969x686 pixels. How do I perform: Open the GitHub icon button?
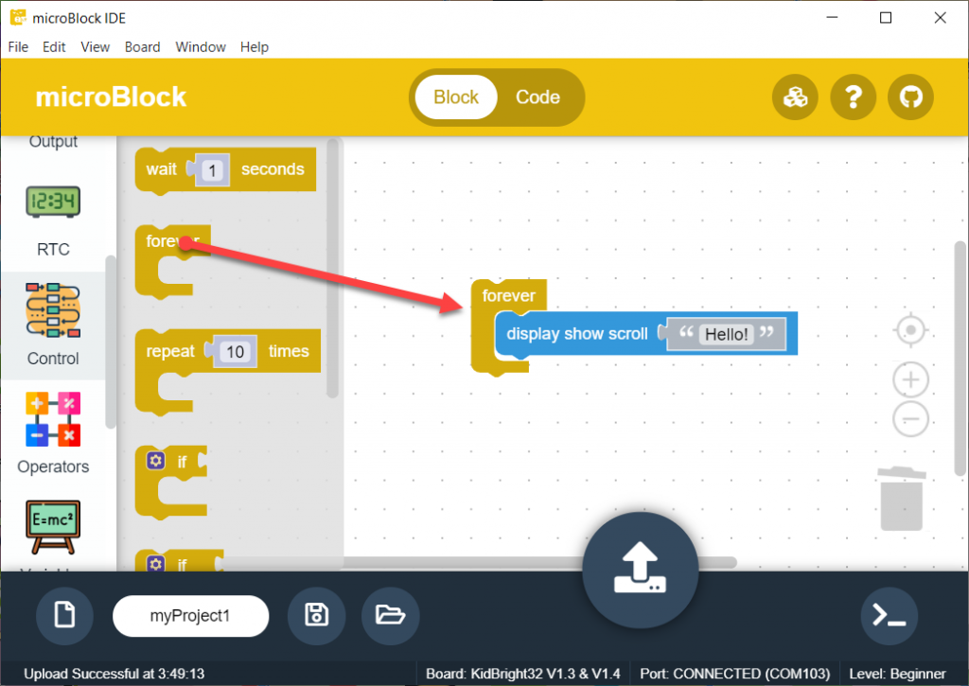[910, 97]
